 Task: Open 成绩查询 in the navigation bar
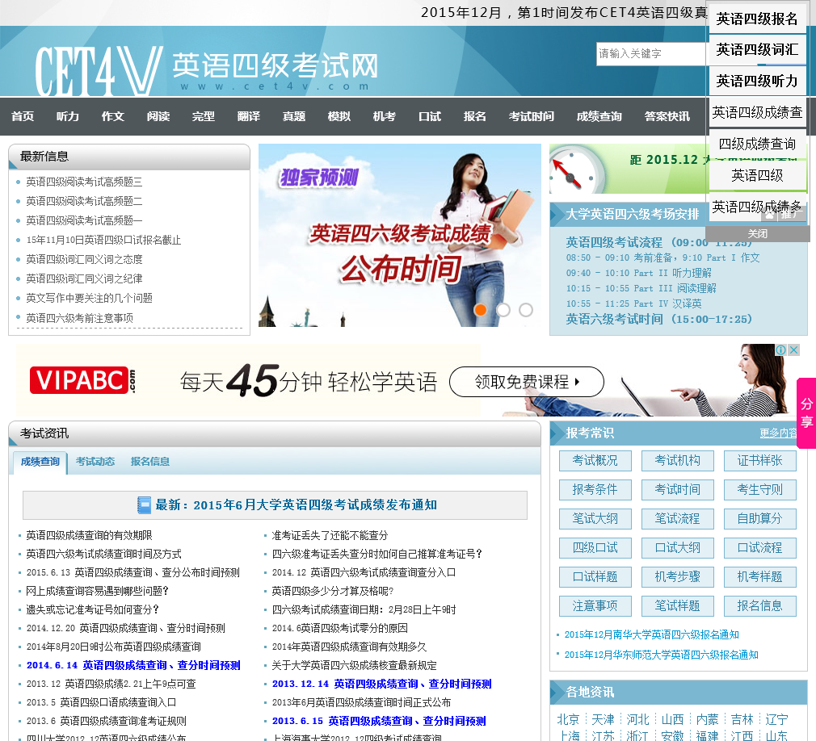[599, 116]
